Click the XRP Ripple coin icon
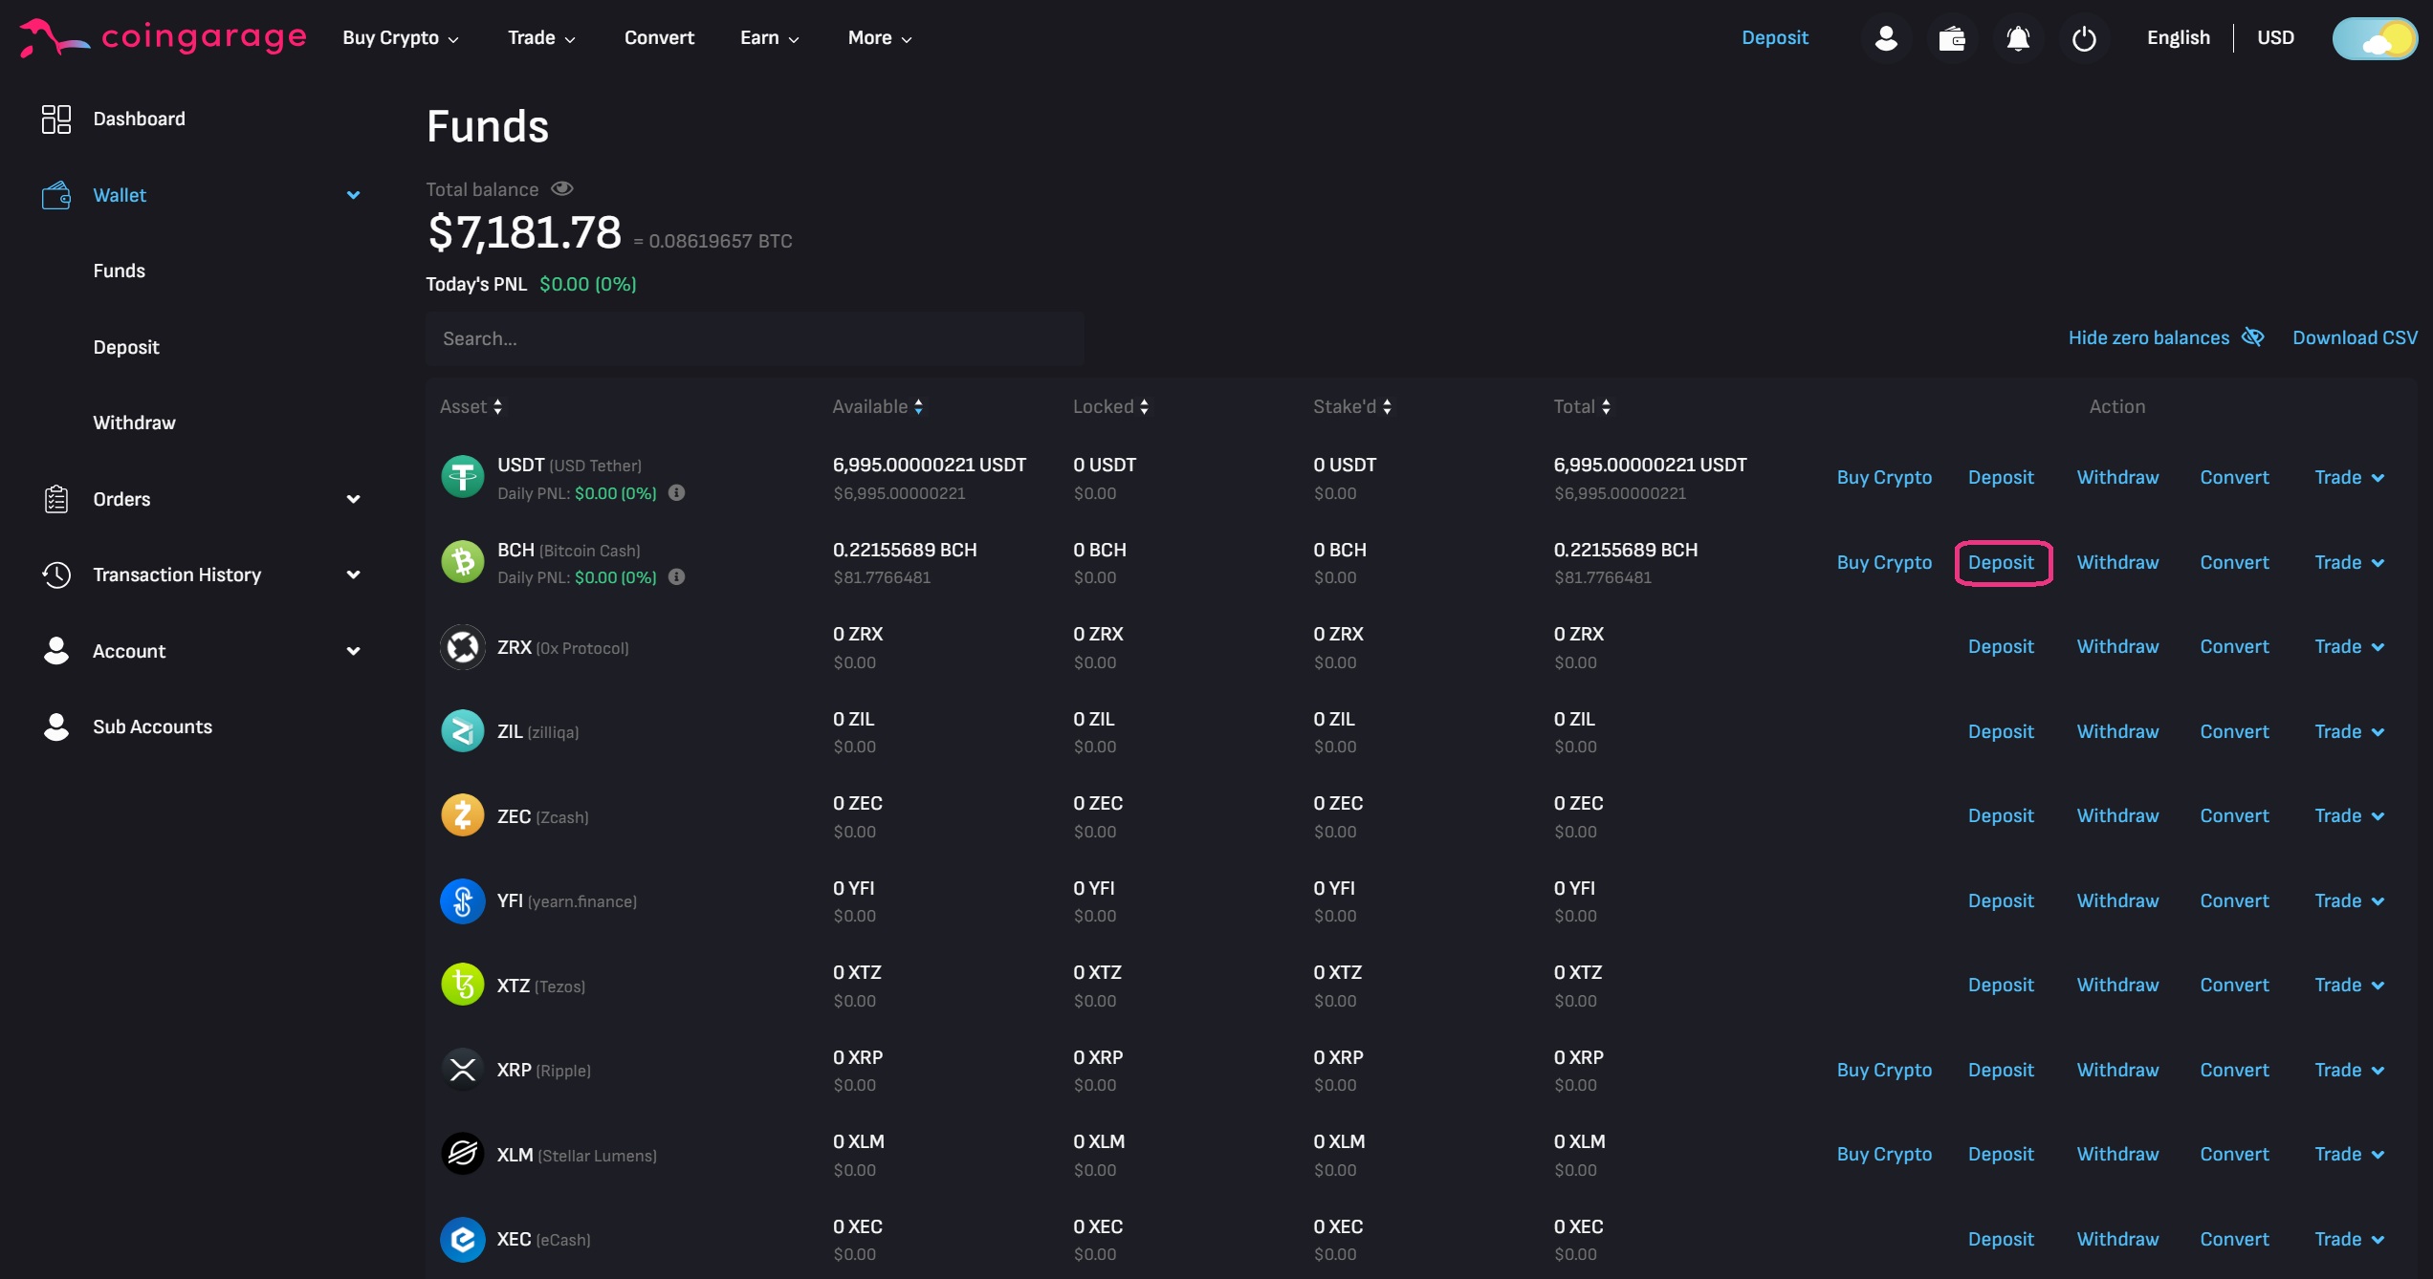This screenshot has height=1279, width=2433. pyautogui.click(x=463, y=1070)
